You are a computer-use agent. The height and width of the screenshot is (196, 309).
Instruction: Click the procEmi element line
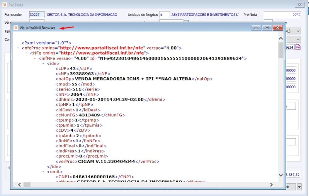(81, 156)
